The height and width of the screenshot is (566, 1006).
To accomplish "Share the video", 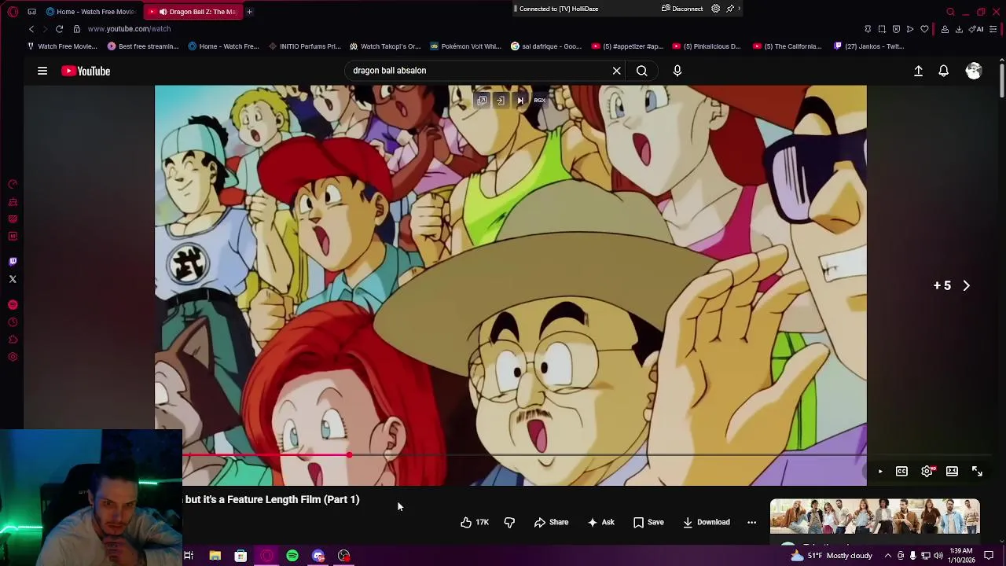I will click(x=551, y=522).
